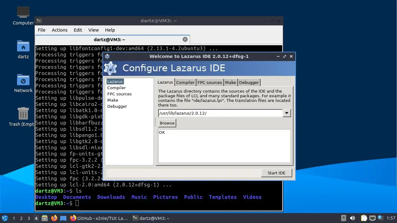
Task: Select Debugger in the left list
Action: click(117, 106)
